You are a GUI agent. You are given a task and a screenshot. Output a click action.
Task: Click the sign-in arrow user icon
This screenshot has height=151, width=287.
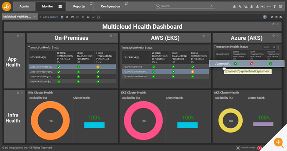[263, 6]
